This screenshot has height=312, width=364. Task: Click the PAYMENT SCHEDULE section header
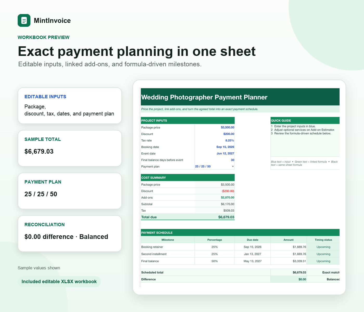click(240, 232)
